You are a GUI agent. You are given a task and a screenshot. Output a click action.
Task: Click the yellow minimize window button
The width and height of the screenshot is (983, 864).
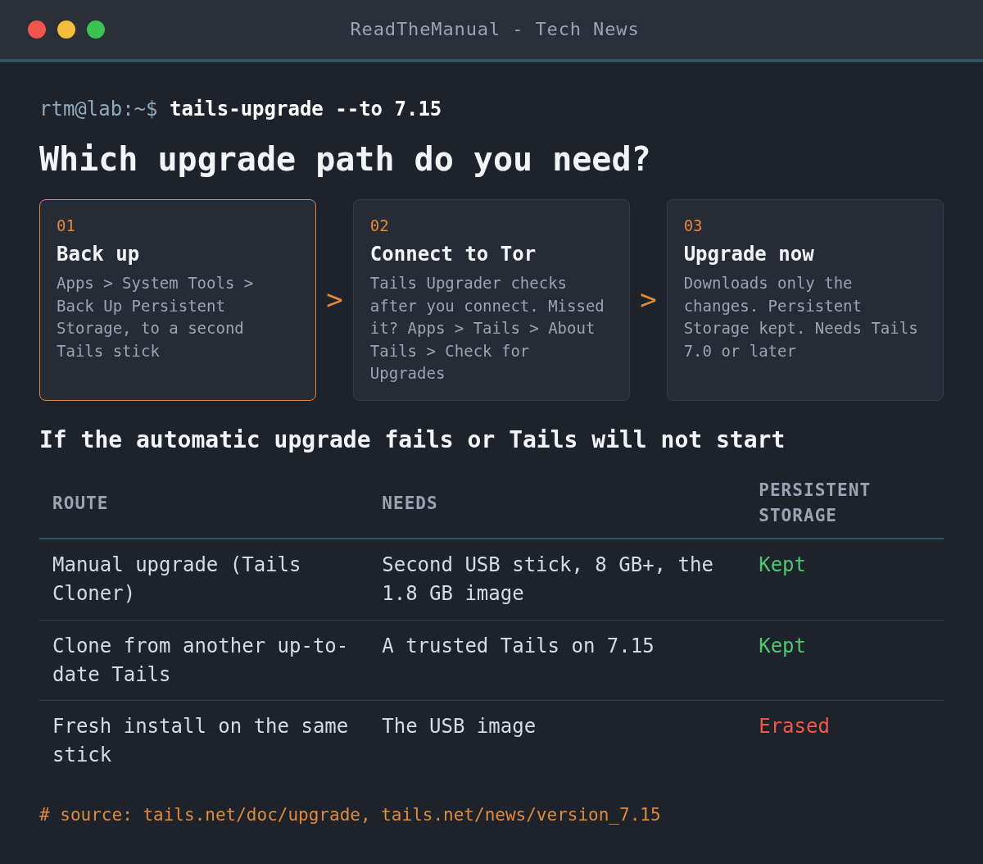(66, 30)
